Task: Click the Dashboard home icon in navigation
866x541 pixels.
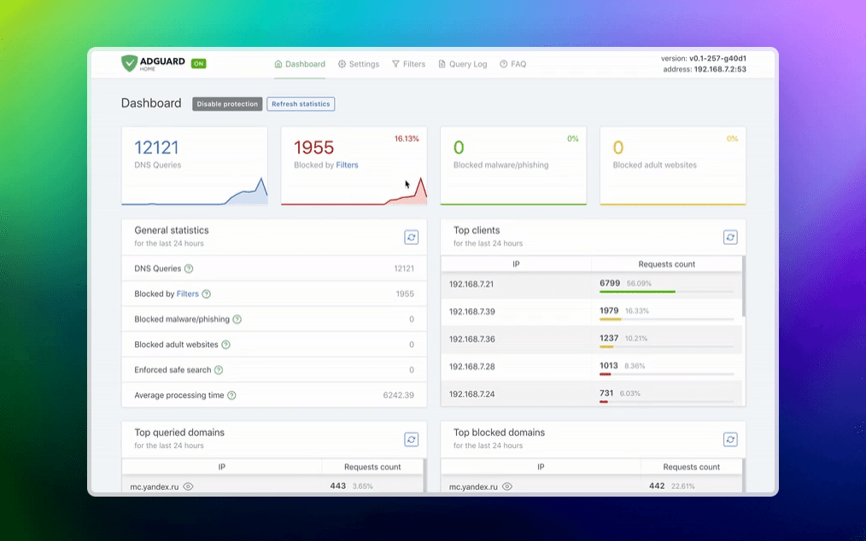Action: (278, 63)
